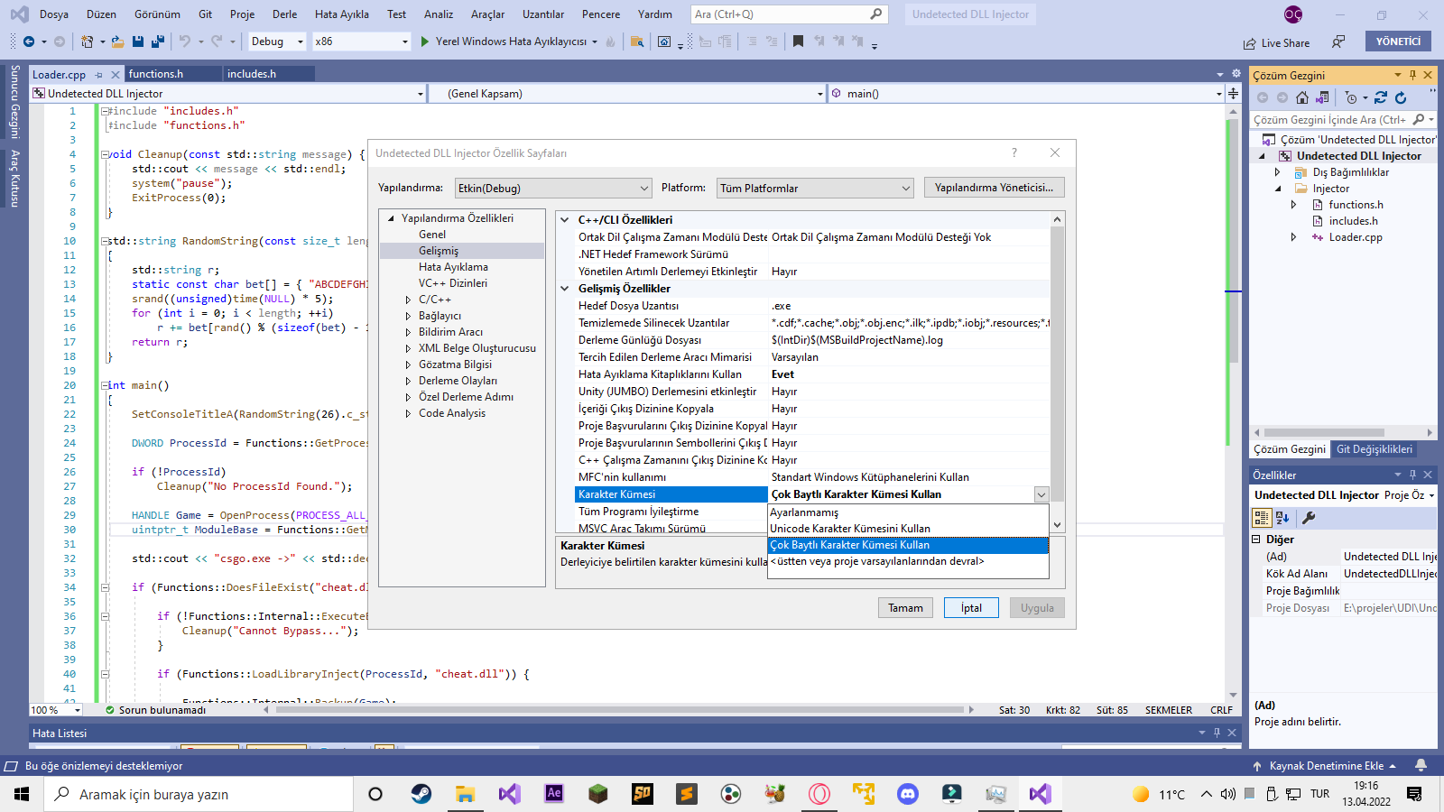Switch to Git Değişiklikleri tab
The width and height of the screenshot is (1444, 812).
coord(1375,449)
